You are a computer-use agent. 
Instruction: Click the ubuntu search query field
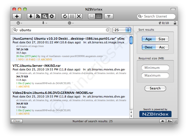click(61, 30)
